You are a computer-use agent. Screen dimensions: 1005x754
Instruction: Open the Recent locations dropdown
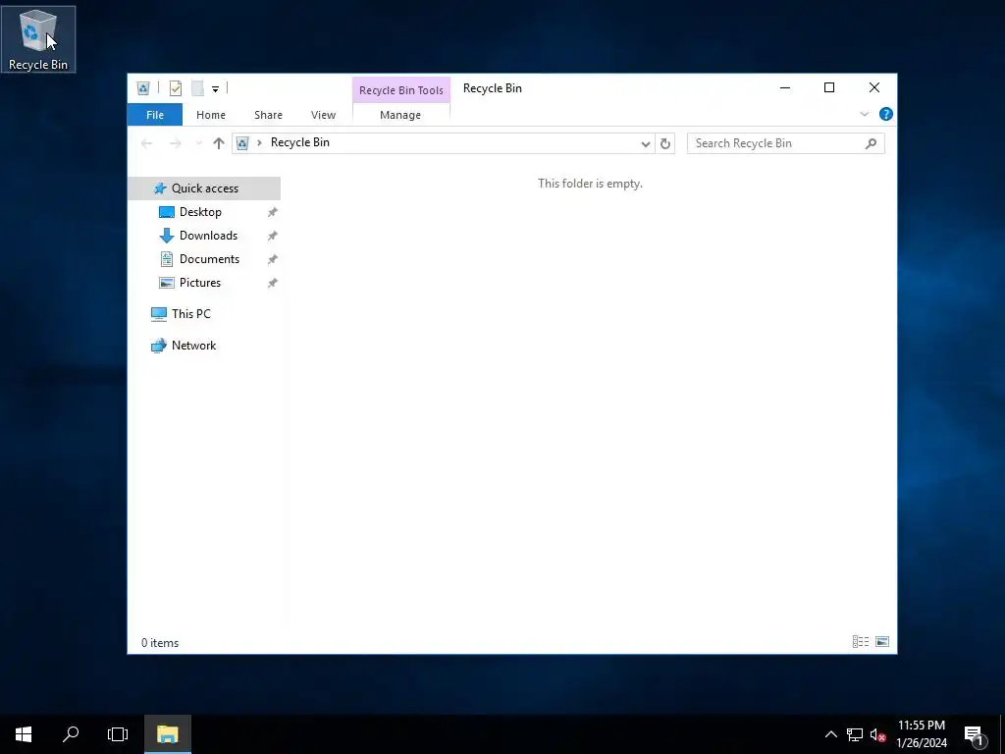[198, 143]
